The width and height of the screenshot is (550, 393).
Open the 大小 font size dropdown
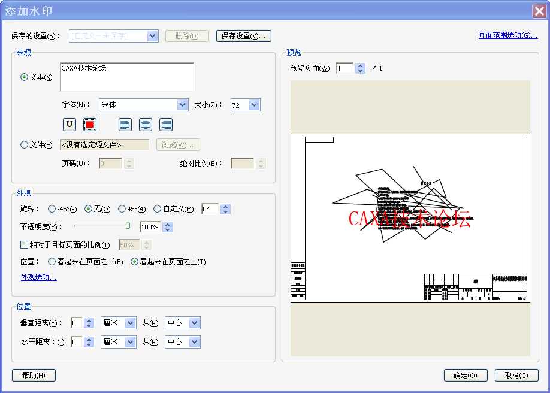coord(255,105)
